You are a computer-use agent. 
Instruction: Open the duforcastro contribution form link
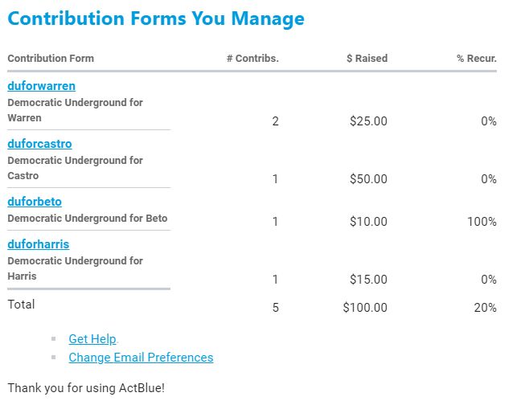click(39, 144)
